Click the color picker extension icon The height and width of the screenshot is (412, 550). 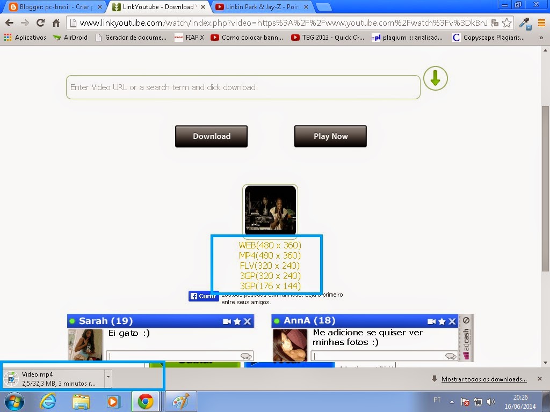click(x=525, y=24)
